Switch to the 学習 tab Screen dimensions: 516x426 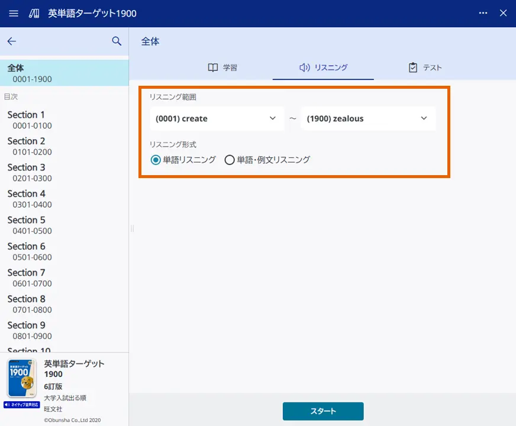pos(224,67)
